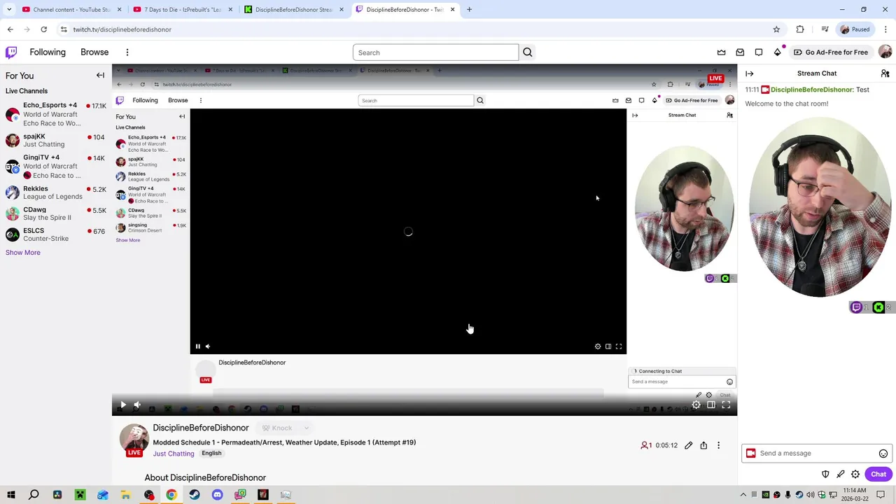896x504 pixels.
Task: Open ESLCS Counter-Strike channel
Action: pos(56,234)
